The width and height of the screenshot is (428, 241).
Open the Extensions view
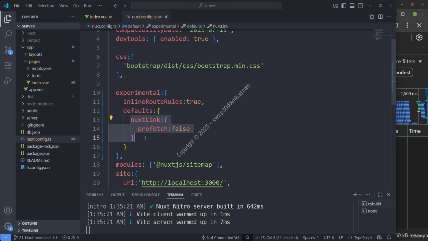coord(8,65)
